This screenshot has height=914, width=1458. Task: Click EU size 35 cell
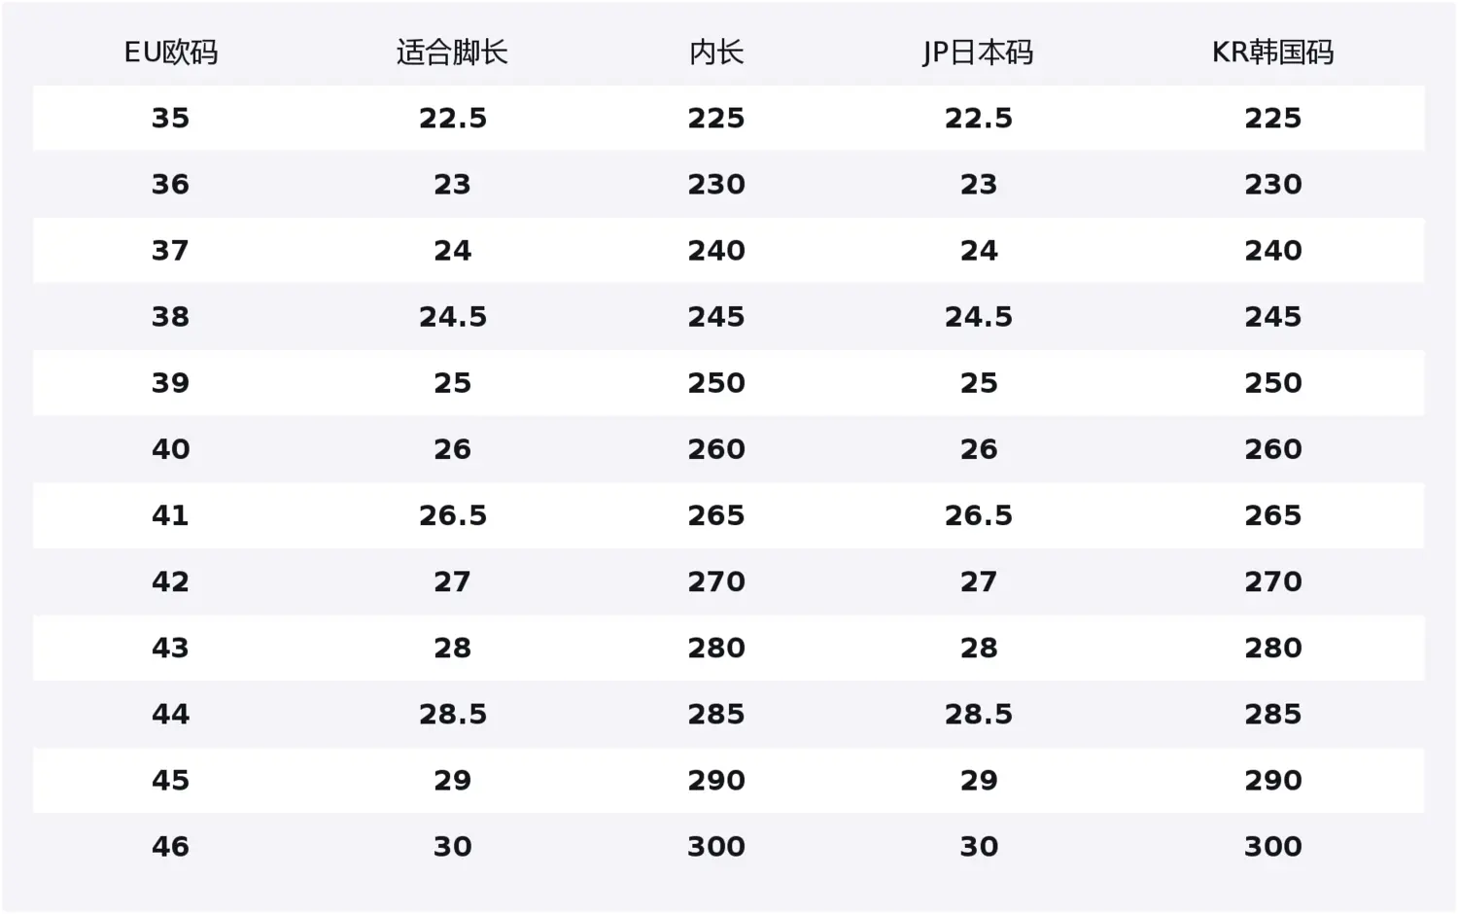(171, 119)
